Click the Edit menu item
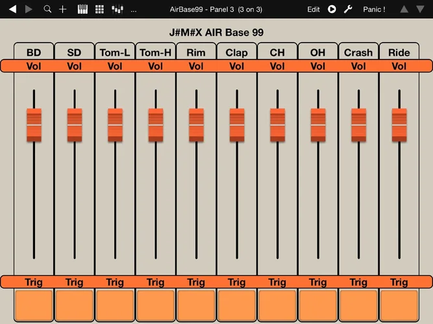This screenshot has height=324, width=433. tap(314, 9)
